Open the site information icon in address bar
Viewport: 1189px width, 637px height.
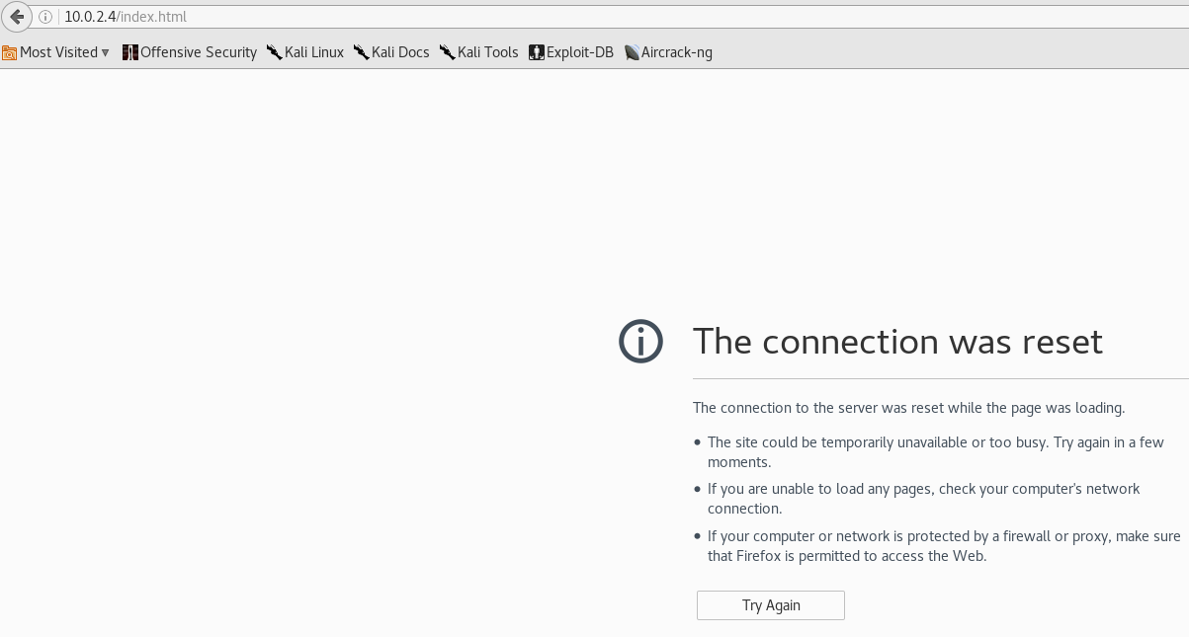point(45,17)
